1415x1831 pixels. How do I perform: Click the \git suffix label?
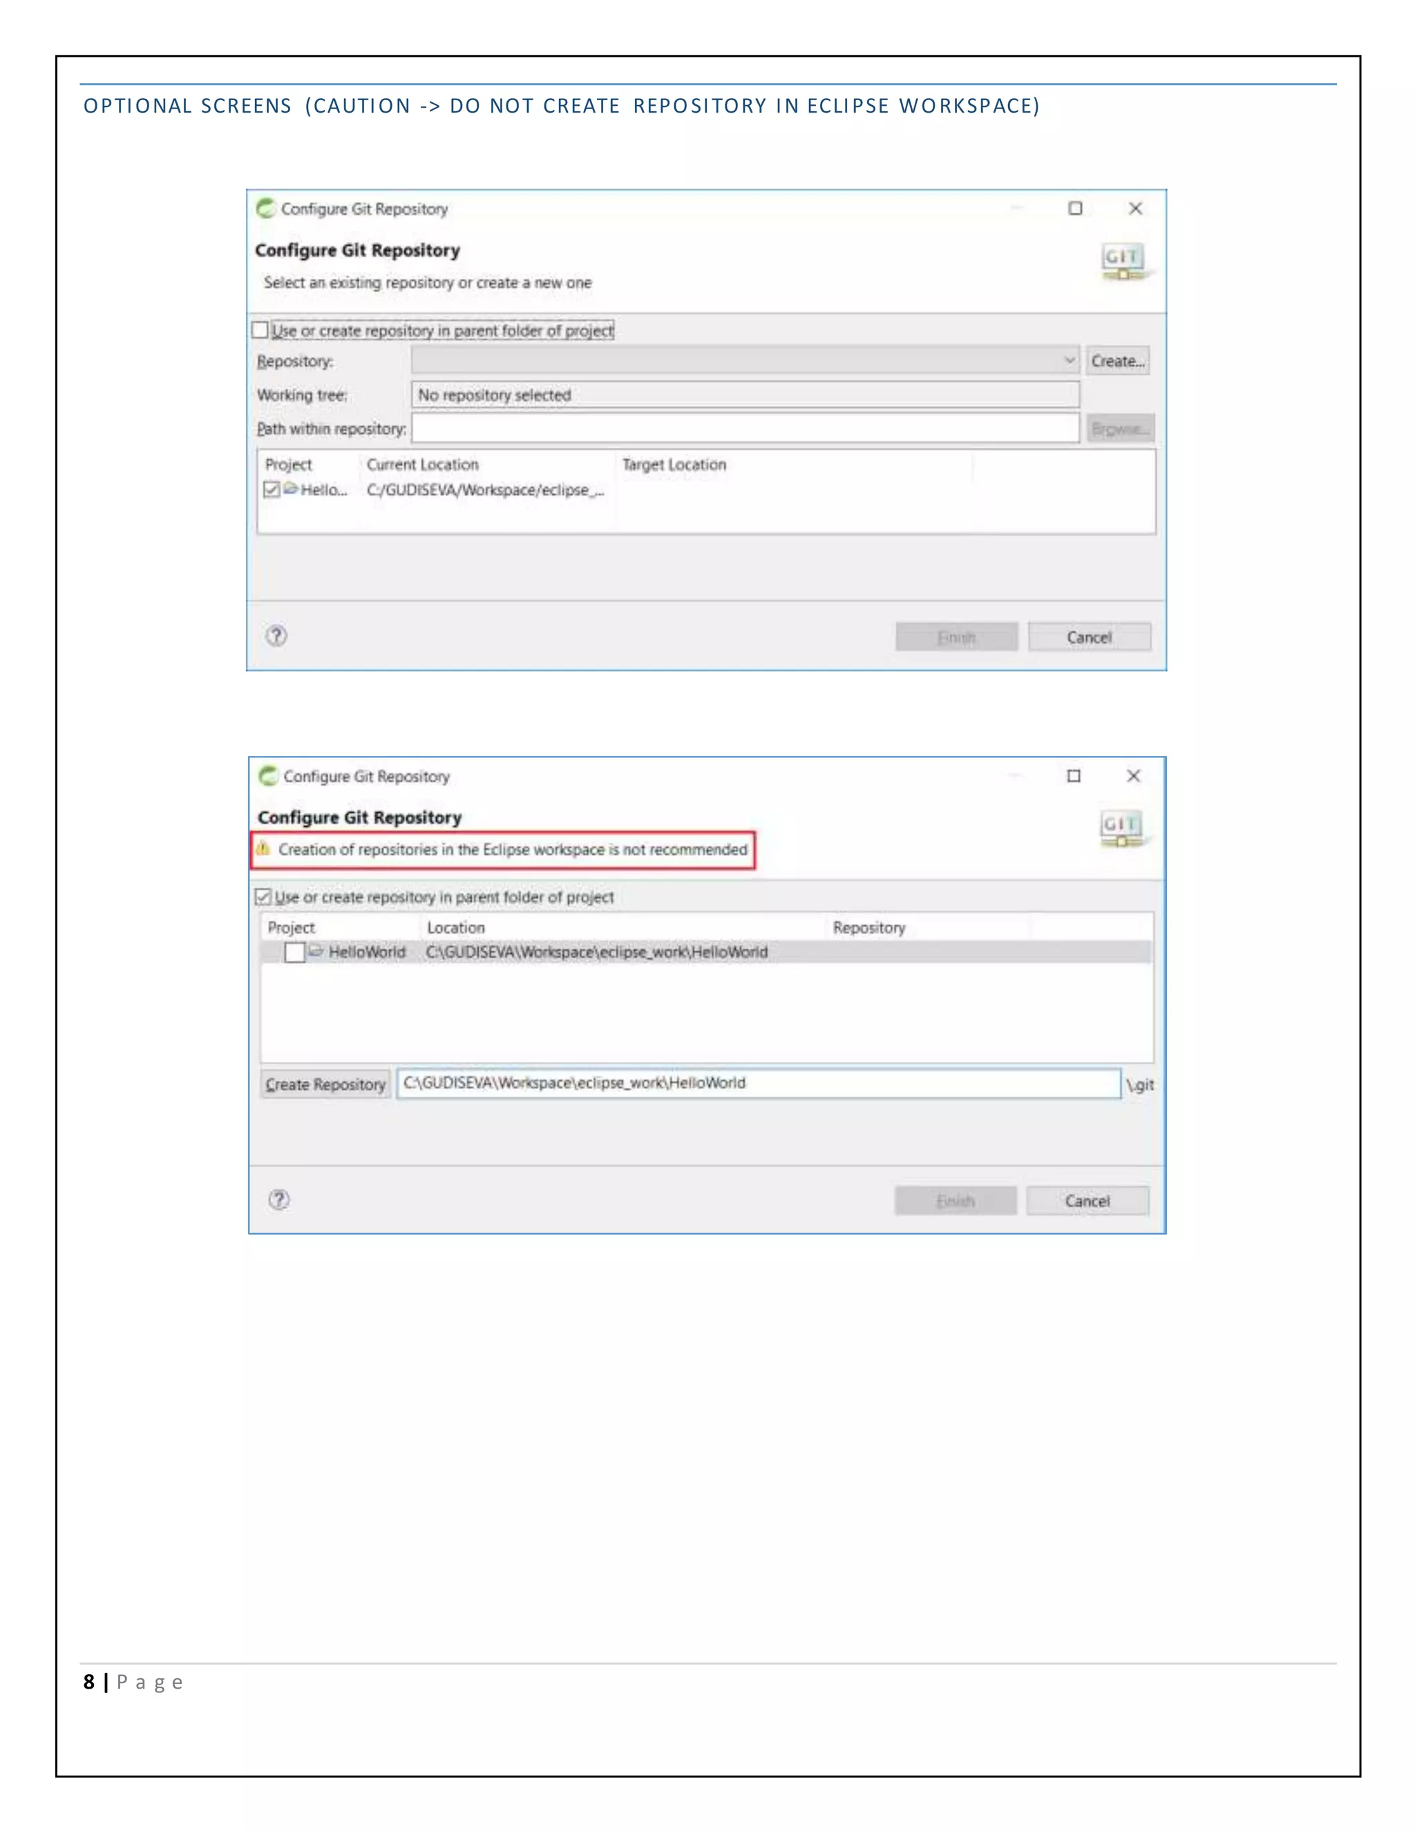pyautogui.click(x=1140, y=1085)
